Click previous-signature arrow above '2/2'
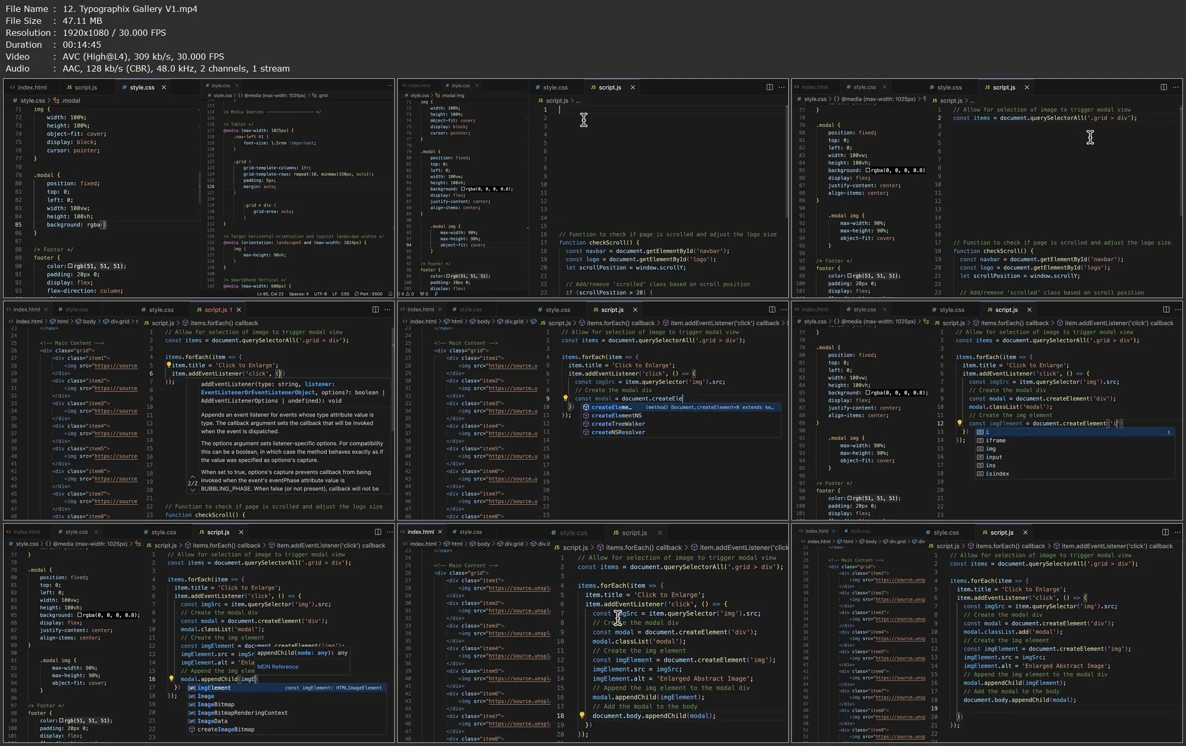Screen dimensions: 1186x746 tap(192, 476)
